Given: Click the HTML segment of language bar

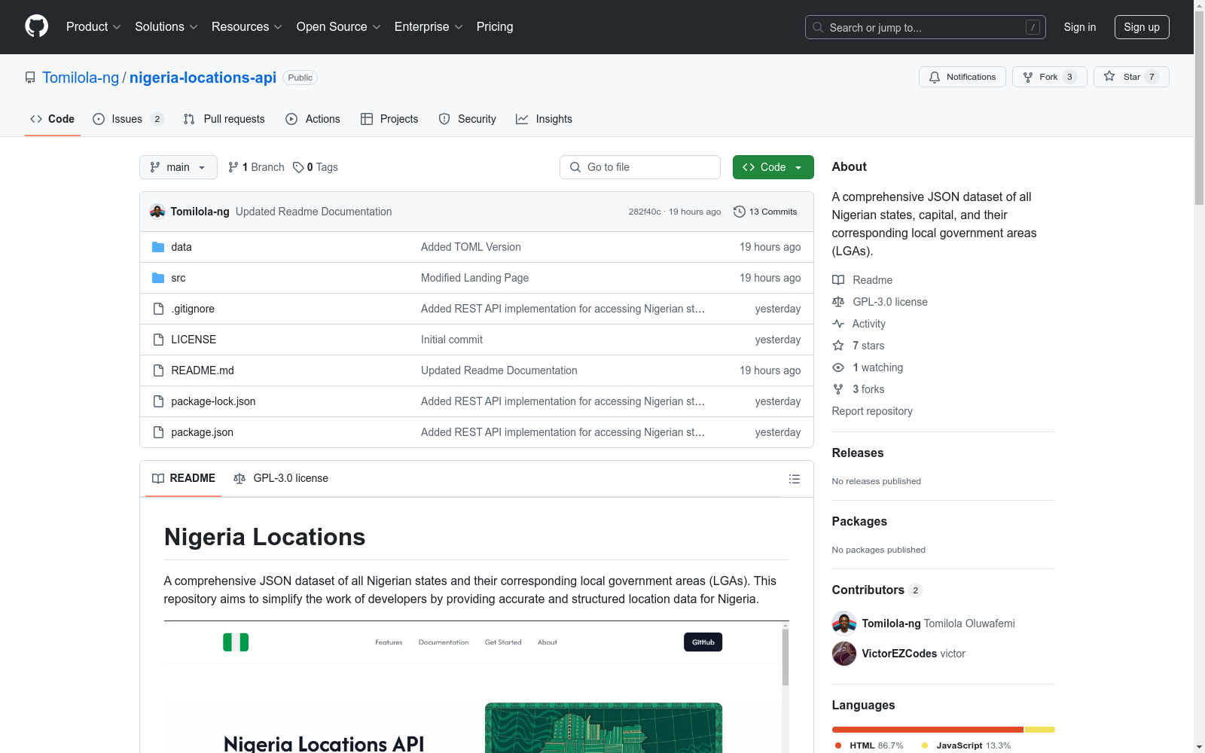Looking at the screenshot, I should [928, 730].
